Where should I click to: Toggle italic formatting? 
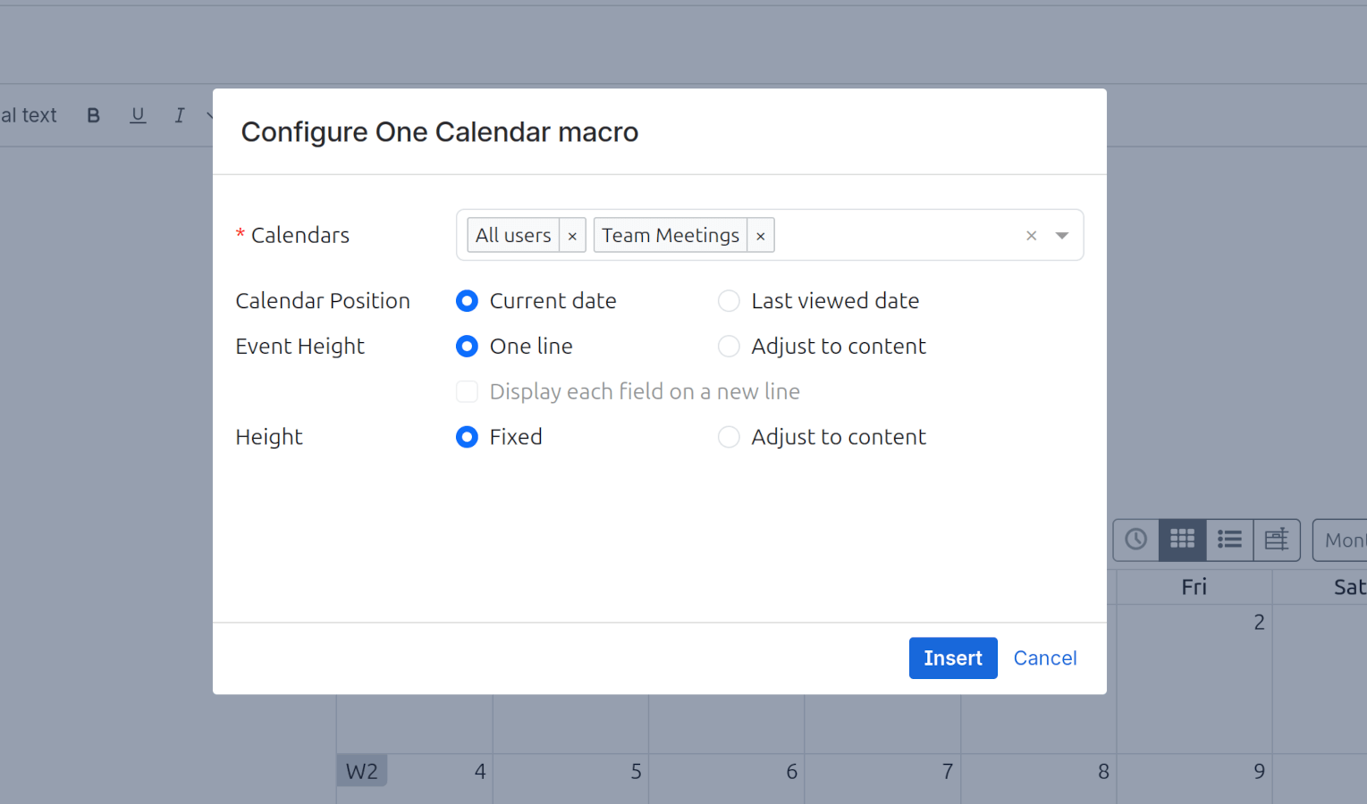[179, 114]
